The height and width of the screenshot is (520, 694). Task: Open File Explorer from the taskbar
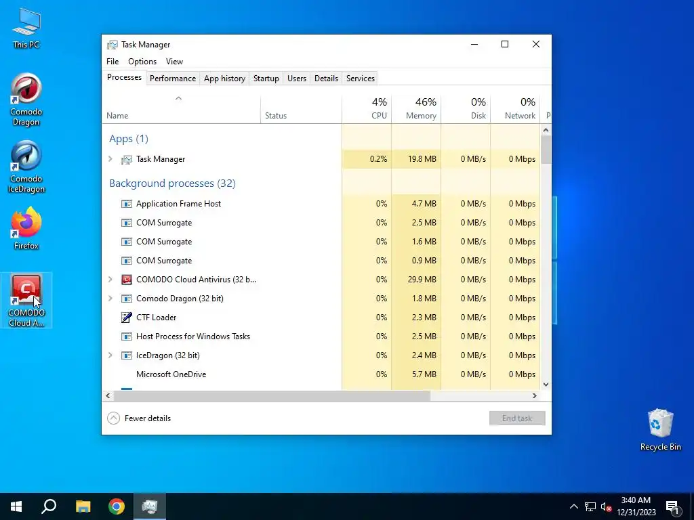click(x=83, y=506)
